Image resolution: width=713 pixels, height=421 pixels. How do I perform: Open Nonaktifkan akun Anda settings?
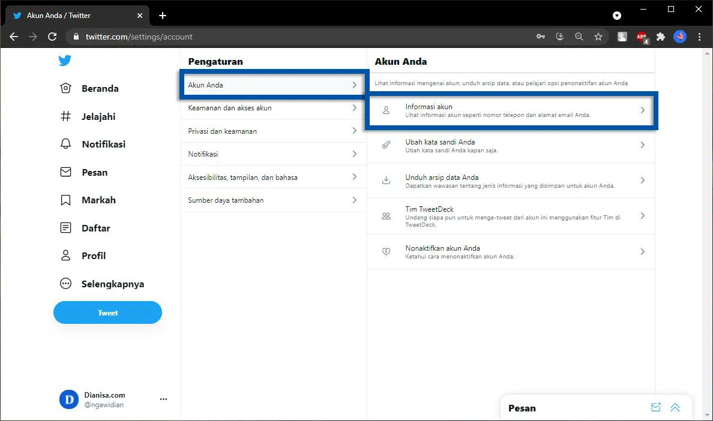(511, 251)
